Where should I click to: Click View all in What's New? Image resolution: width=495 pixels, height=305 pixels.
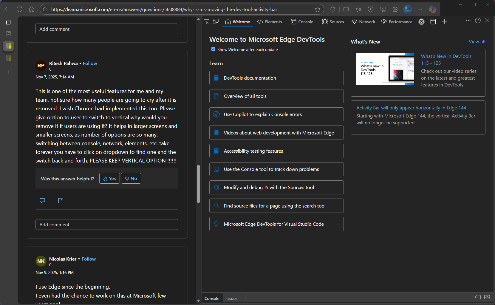477,42
